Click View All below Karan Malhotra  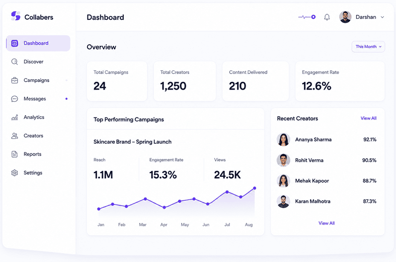coord(326,223)
